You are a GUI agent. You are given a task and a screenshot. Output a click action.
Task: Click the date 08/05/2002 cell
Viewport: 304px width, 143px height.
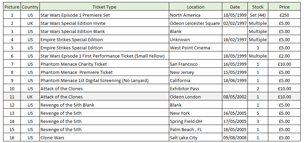click(235, 97)
